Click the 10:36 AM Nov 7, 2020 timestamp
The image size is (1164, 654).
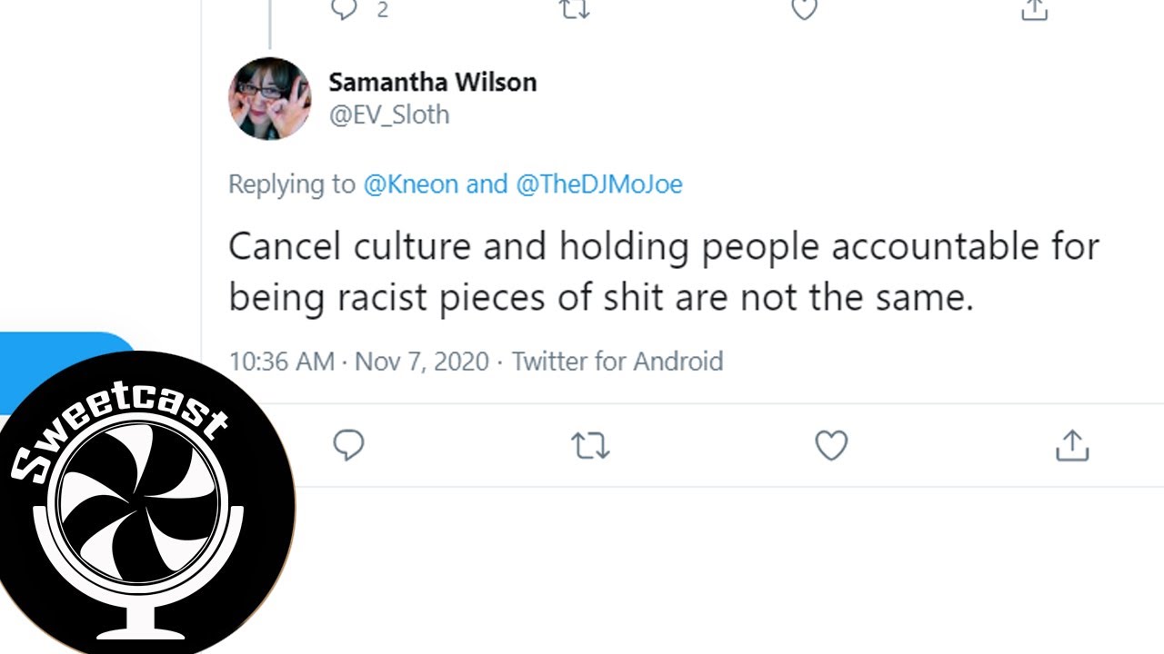pyautogui.click(x=358, y=361)
